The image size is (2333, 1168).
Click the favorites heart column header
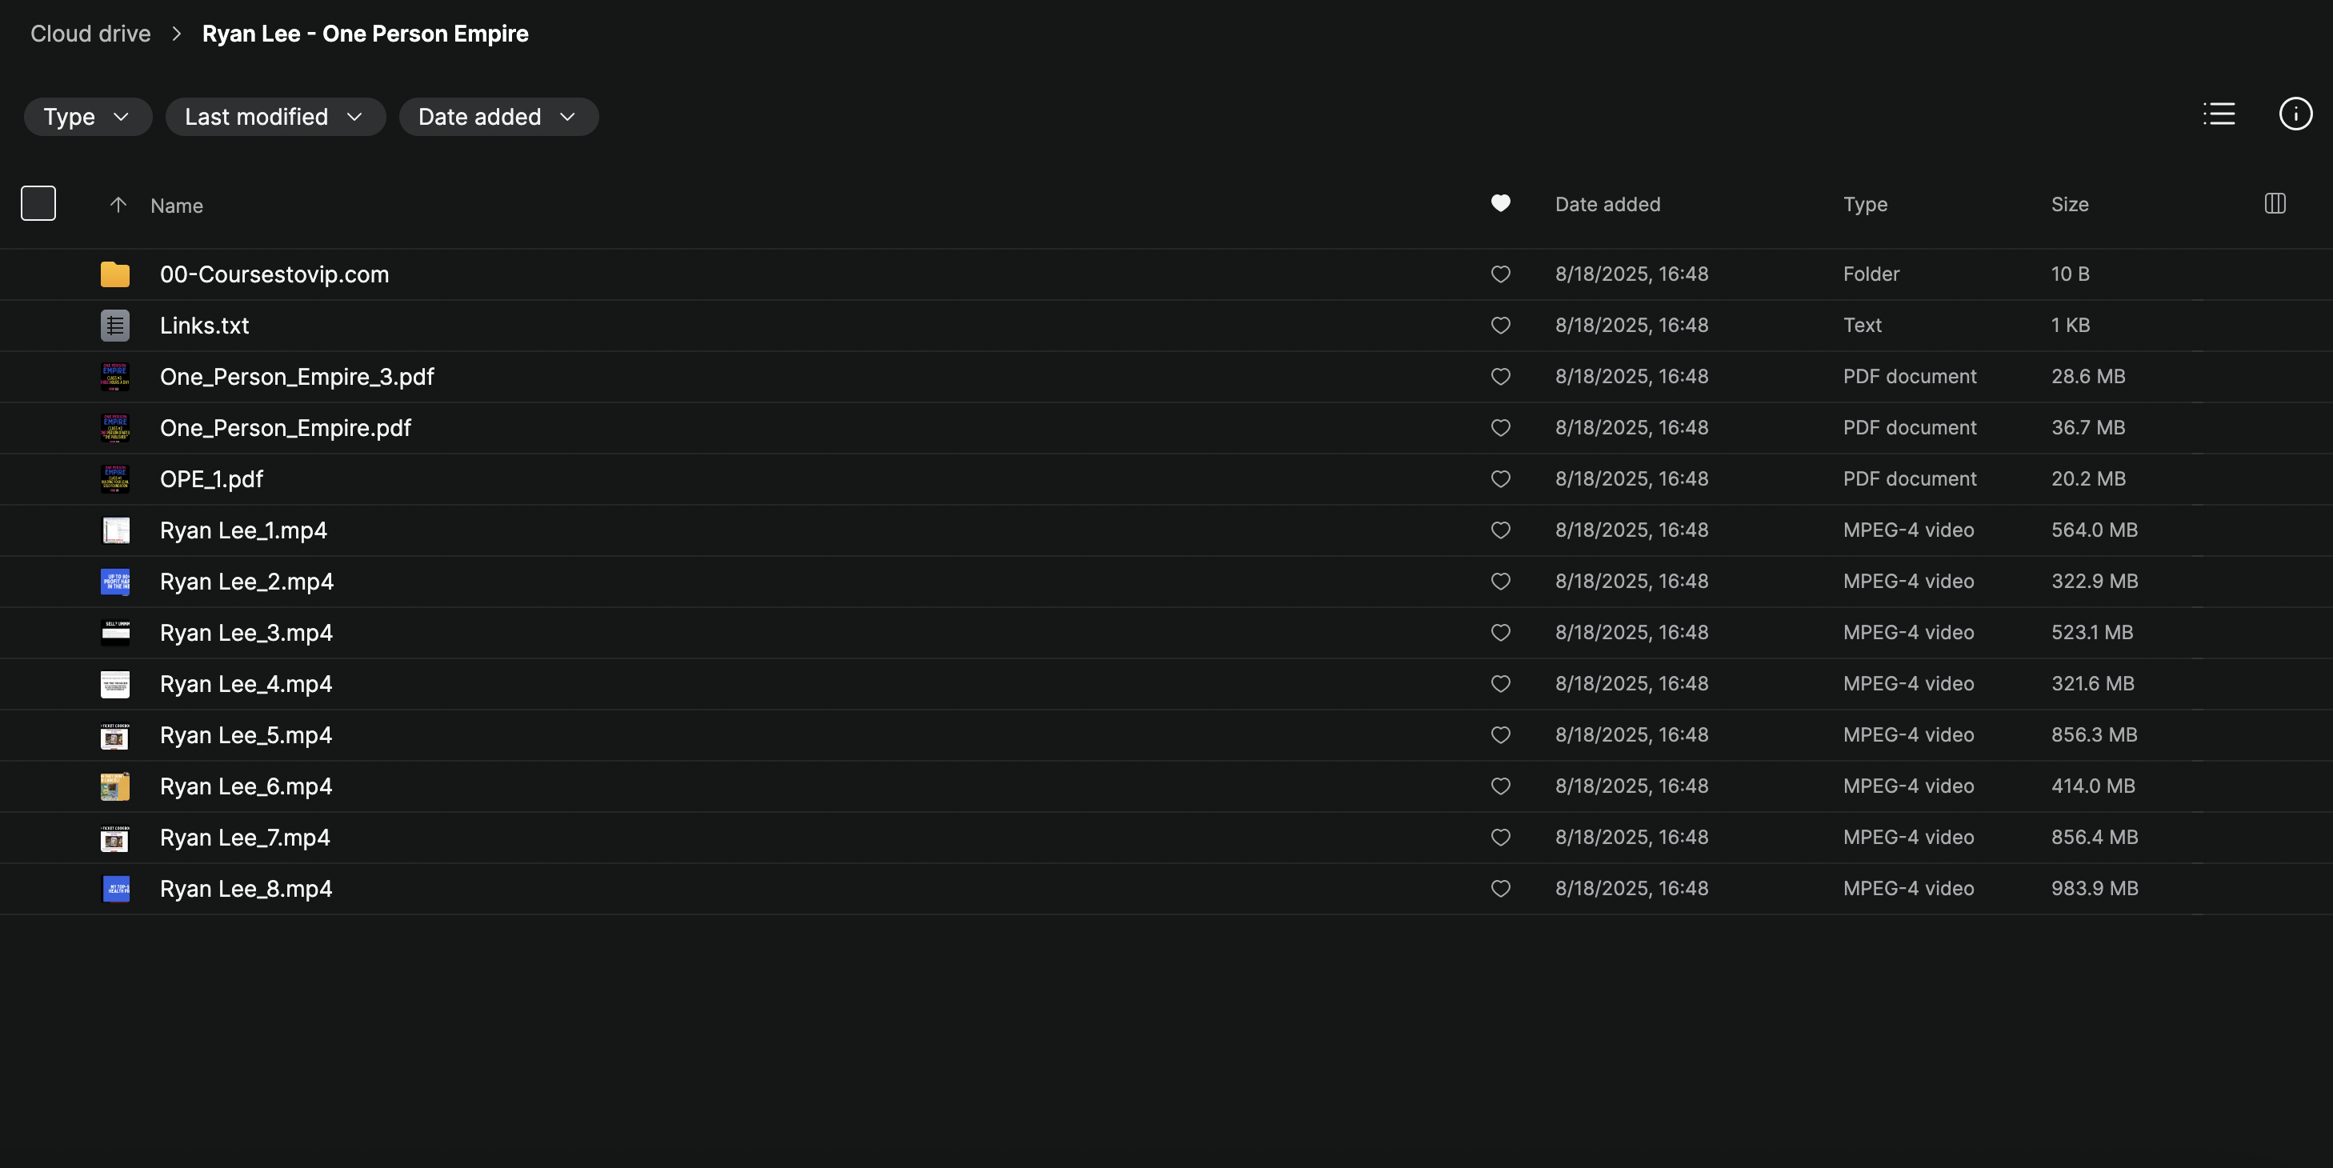coord(1500,204)
